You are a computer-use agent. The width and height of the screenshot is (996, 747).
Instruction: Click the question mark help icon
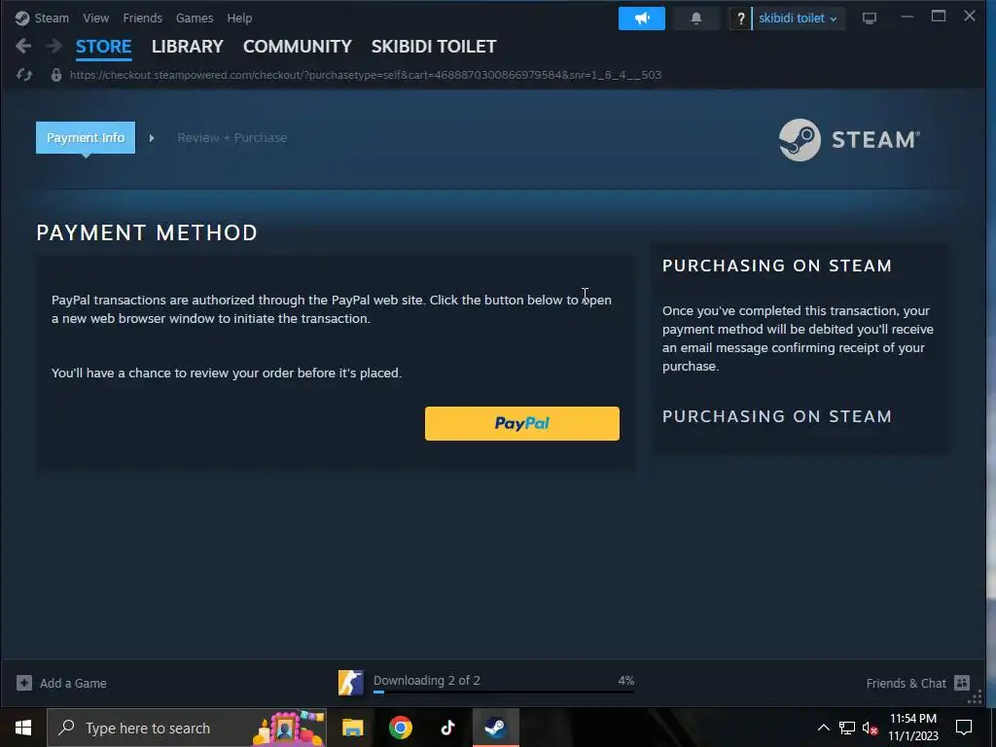point(740,18)
